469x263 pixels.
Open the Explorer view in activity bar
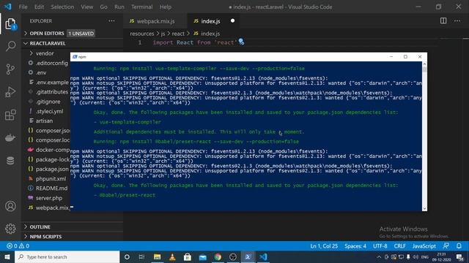coord(10,24)
